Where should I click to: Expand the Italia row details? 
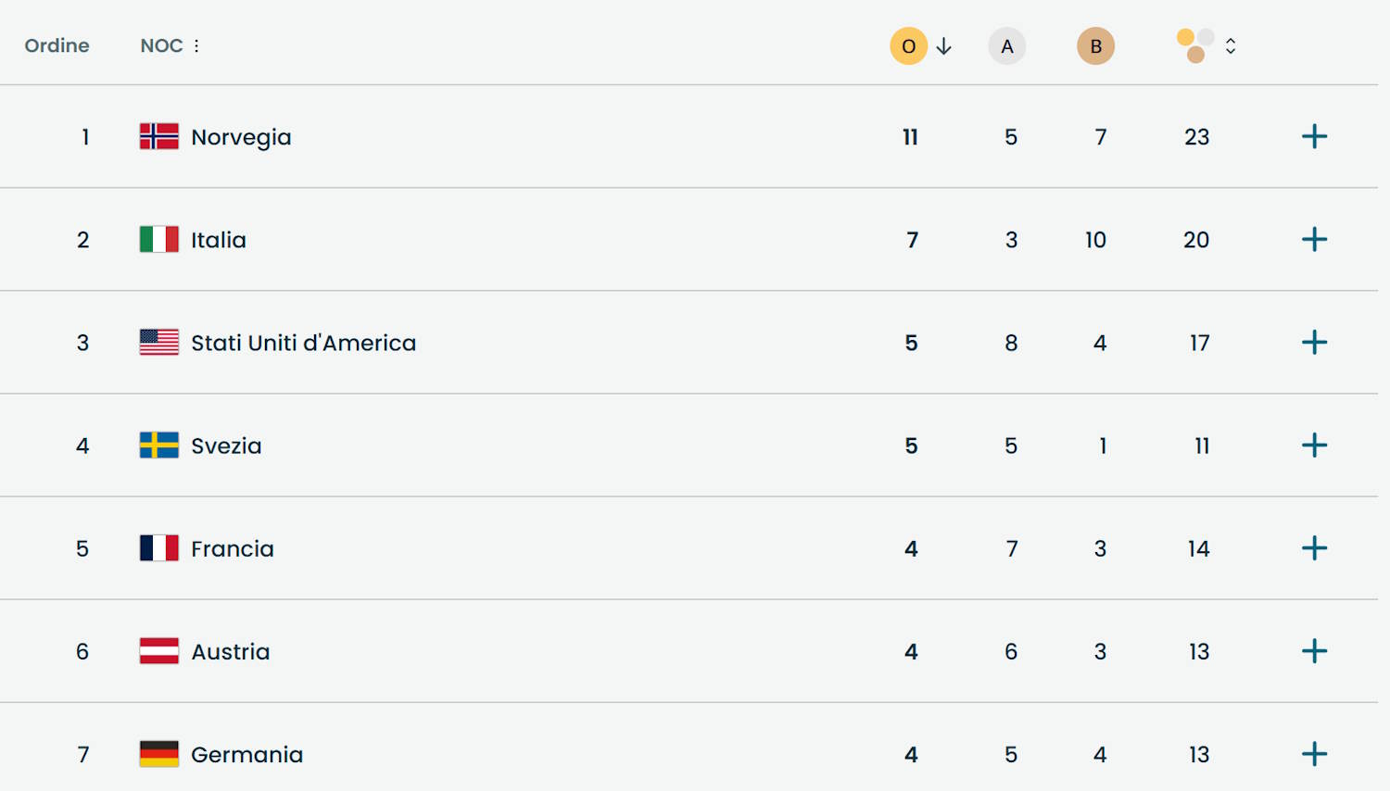(x=1314, y=240)
